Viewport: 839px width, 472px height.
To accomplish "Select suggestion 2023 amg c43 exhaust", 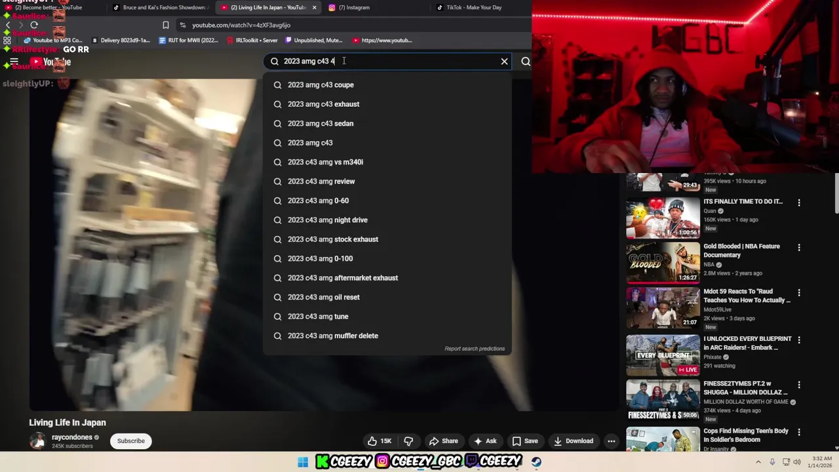I will point(387,104).
